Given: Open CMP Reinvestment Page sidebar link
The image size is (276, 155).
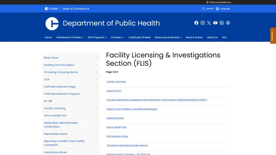Looking at the screenshot, I should coord(60,86).
